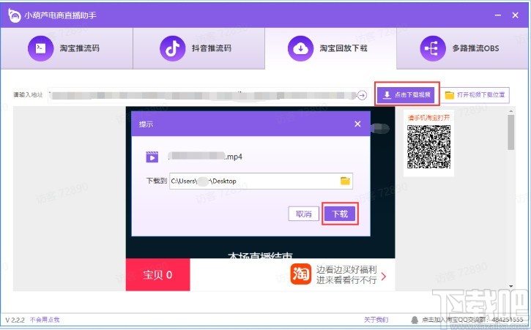This screenshot has height=330, width=531.
Task: Focus the 请输入地址 URL input field
Action: (x=203, y=95)
